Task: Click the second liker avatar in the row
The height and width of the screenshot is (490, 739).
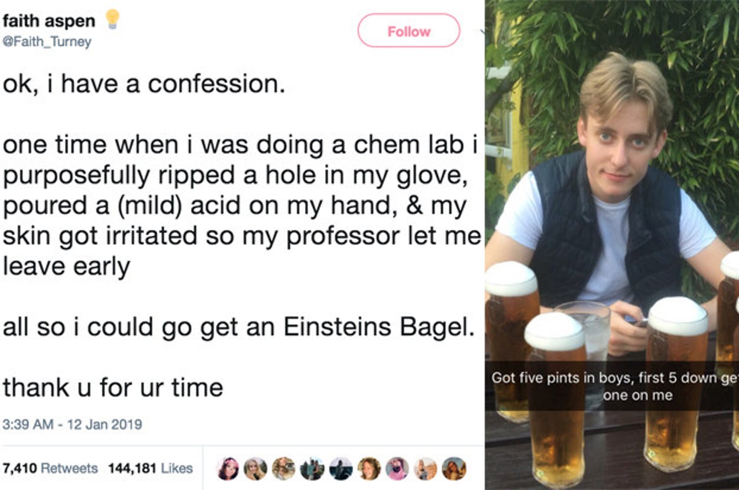Action: pyautogui.click(x=255, y=468)
